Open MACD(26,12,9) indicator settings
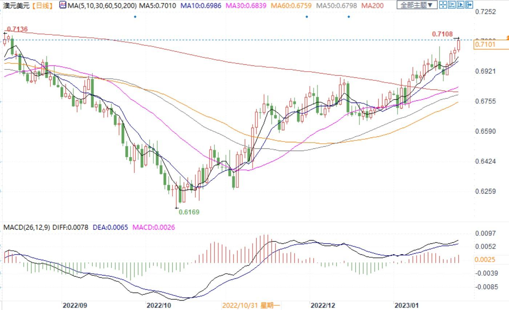The image size is (509, 310). [x=27, y=227]
